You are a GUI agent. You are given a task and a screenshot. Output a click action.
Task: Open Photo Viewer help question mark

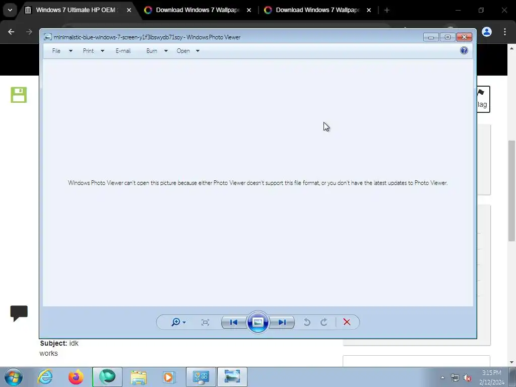click(464, 50)
